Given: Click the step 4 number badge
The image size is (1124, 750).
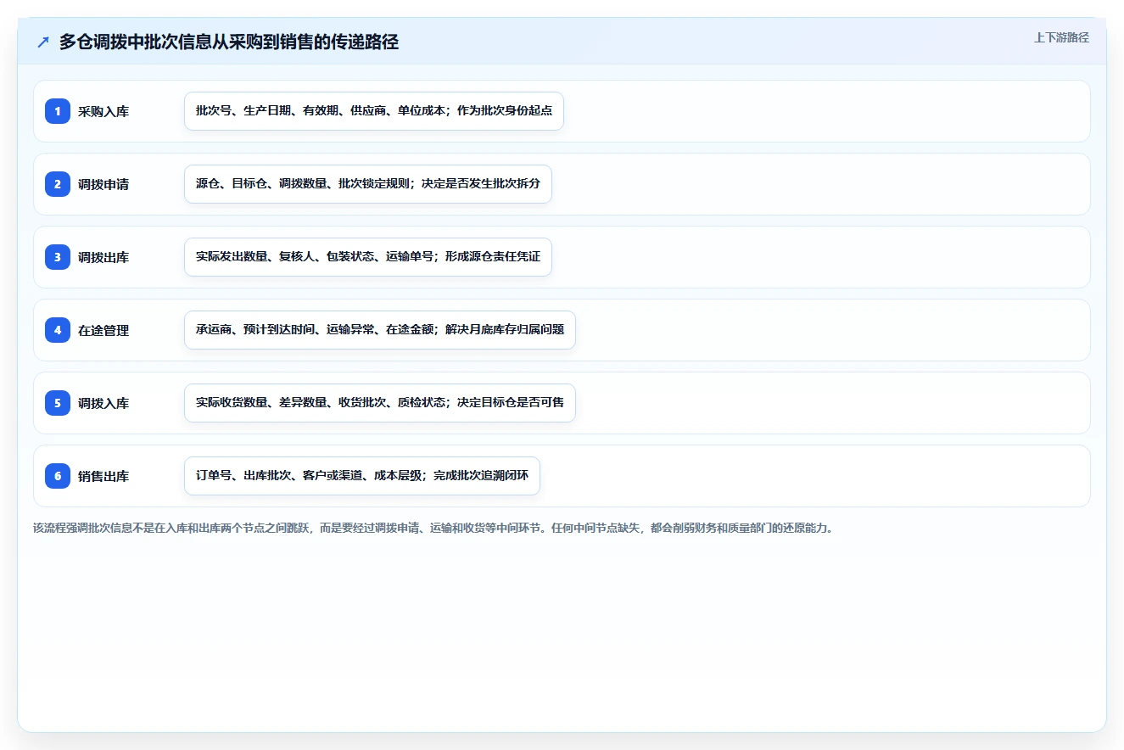Looking at the screenshot, I should tap(58, 330).
